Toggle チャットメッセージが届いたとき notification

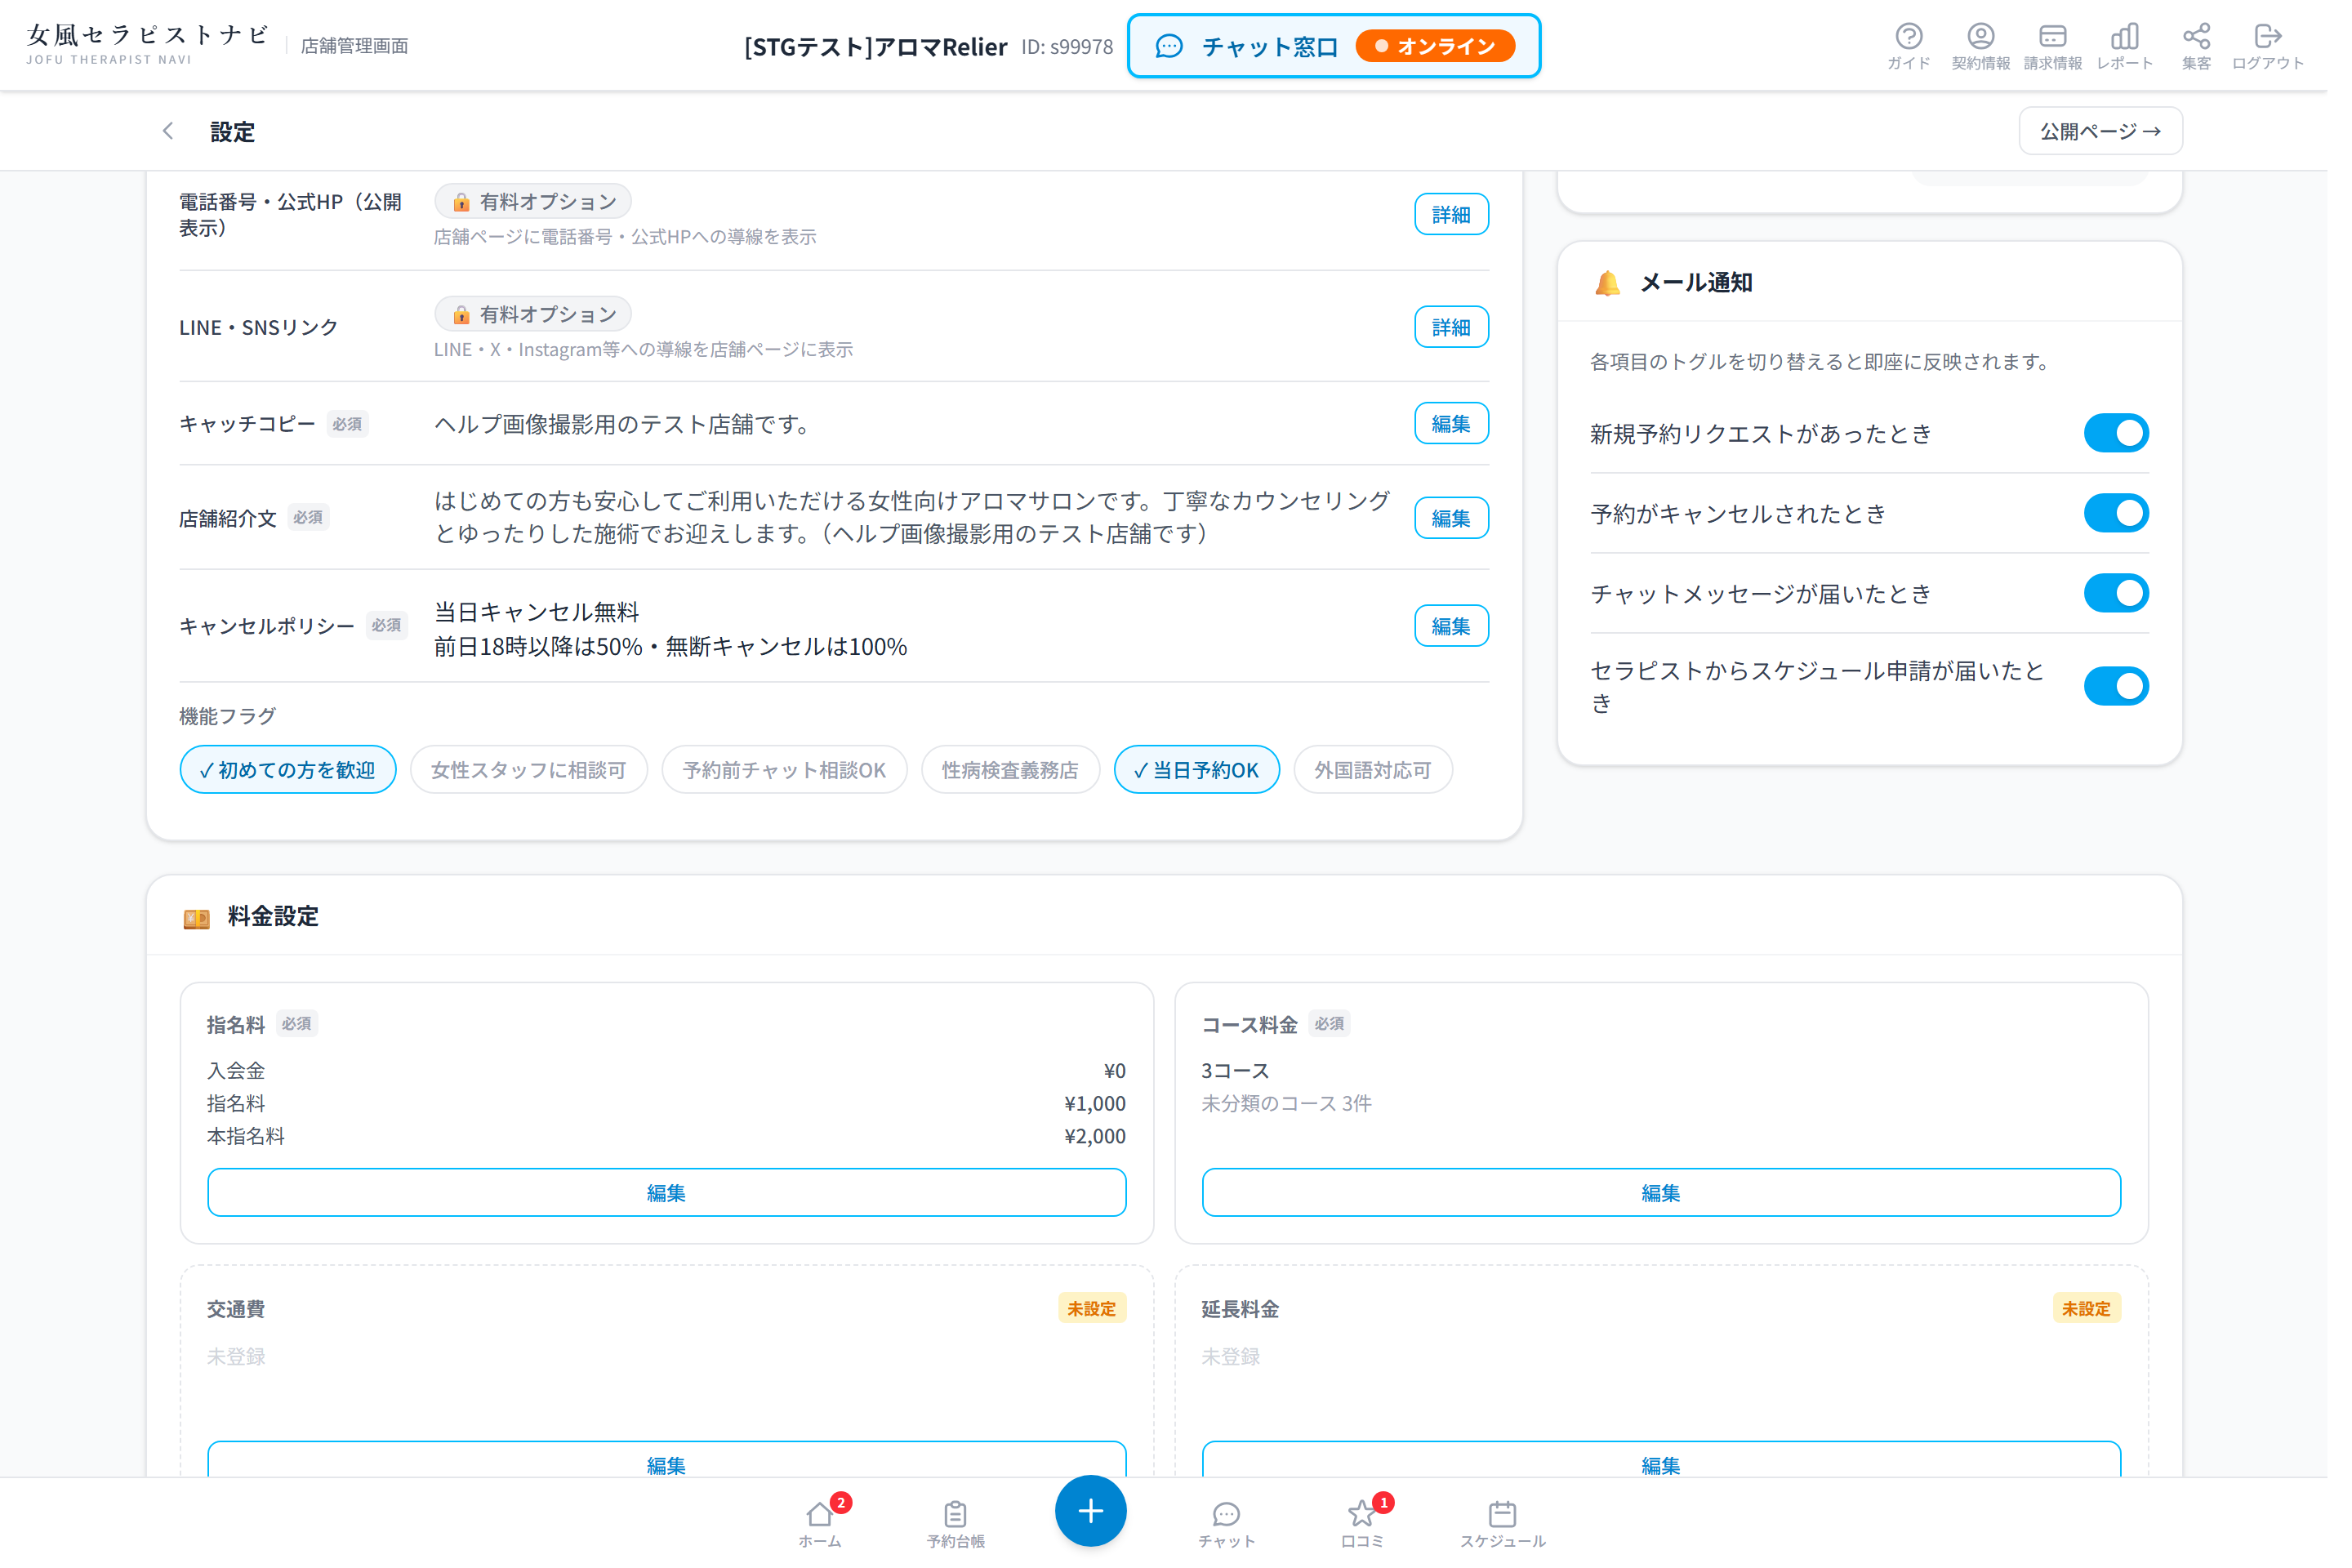[x=2137, y=599]
